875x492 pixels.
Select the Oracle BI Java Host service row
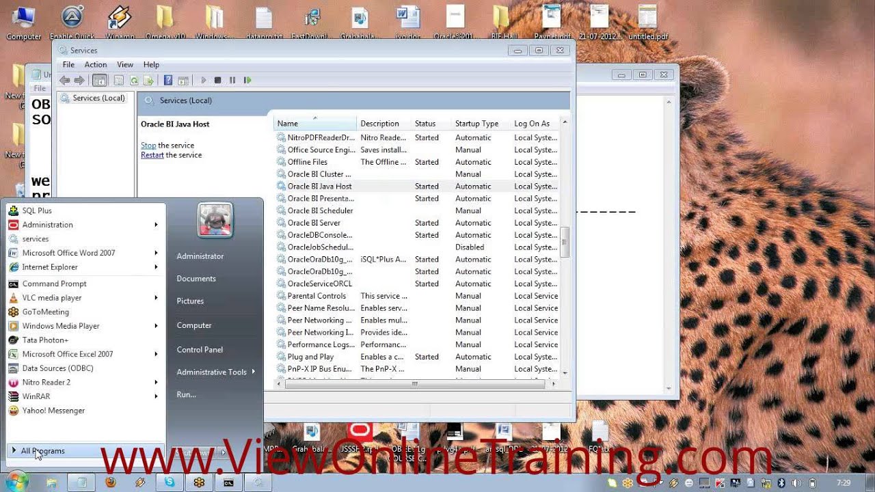[417, 187]
